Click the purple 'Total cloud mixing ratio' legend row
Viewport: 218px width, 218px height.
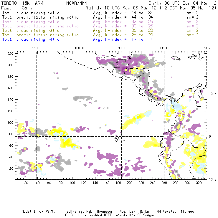[x=31, y=22]
